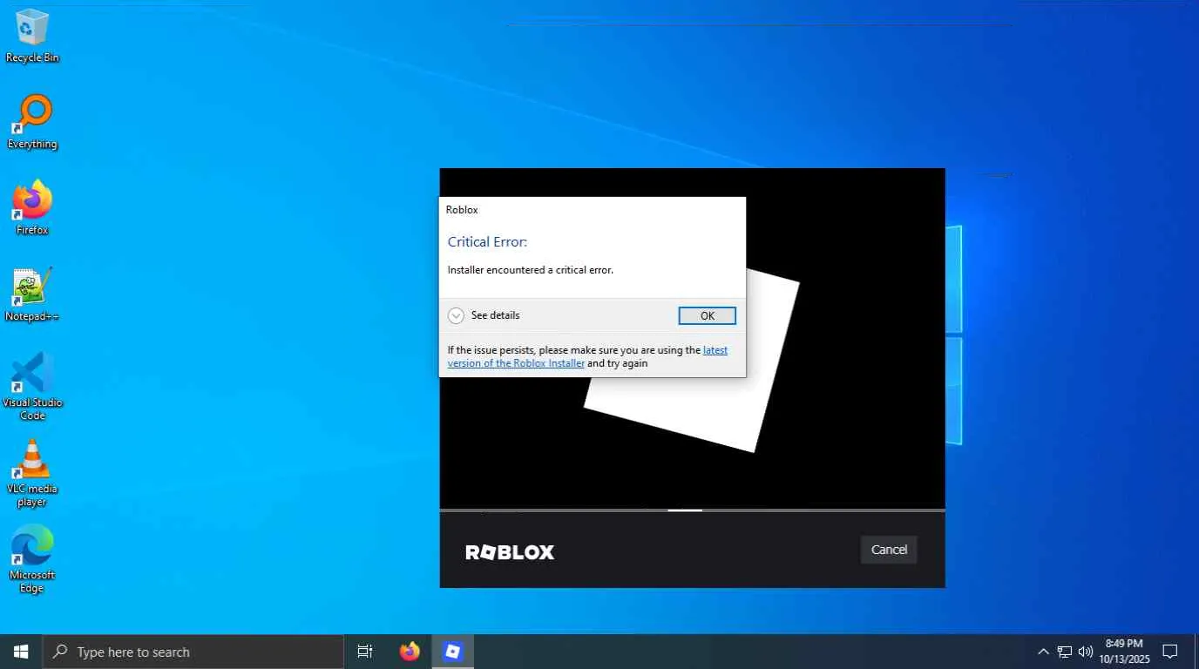The image size is (1199, 669).
Task: Select the Firefox desktop shortcut
Action: coord(32,208)
